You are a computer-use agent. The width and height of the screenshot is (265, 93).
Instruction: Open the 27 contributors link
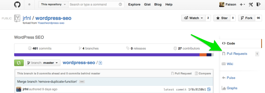[x=187, y=48]
